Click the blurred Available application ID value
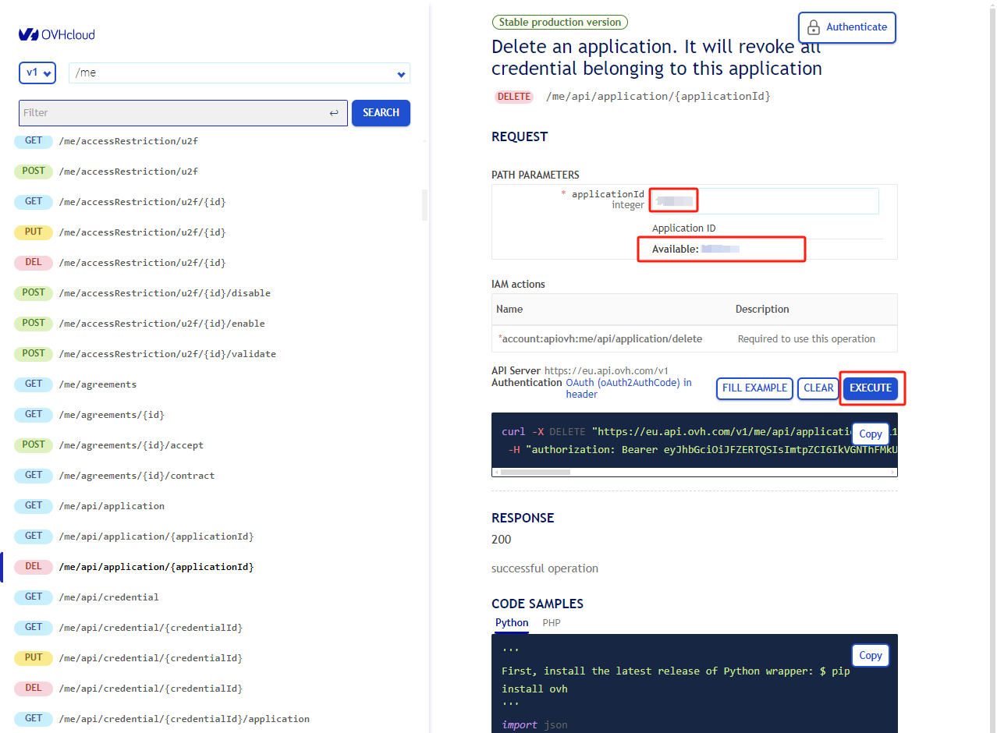Image resolution: width=997 pixels, height=733 pixels. [x=720, y=250]
